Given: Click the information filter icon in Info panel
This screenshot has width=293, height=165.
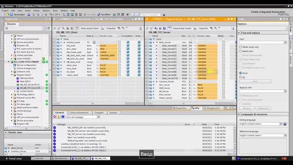Looking at the screenshot, I should [63, 117].
